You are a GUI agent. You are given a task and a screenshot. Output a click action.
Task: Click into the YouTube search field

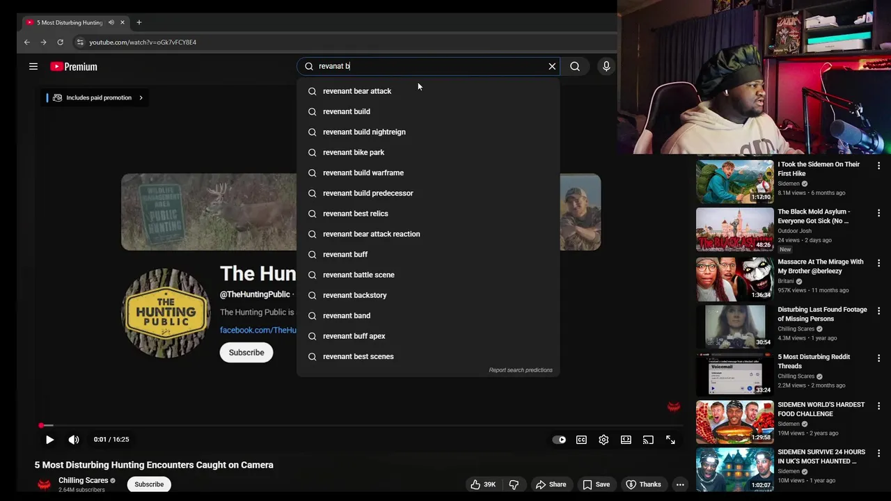(x=428, y=66)
